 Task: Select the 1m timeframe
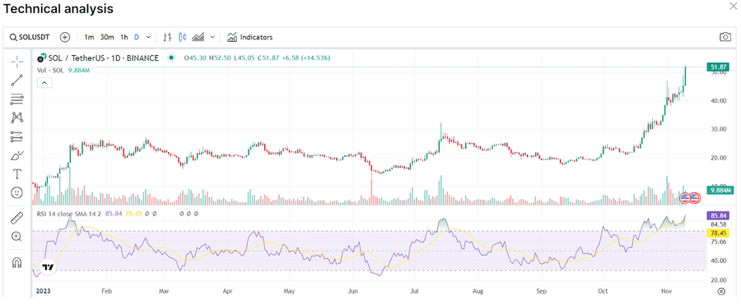coord(89,37)
